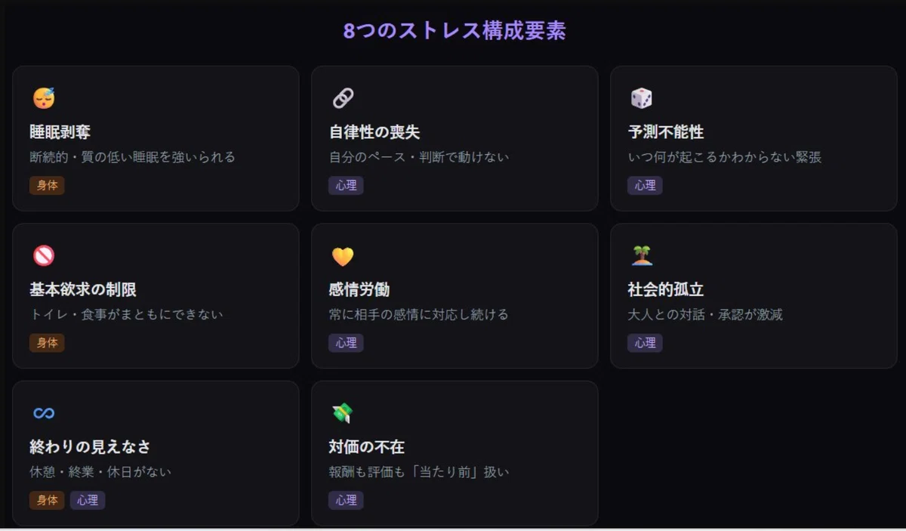906x531 pixels.
Task: Click the prohibited sign icon above 基本欲求の制限
Action: coord(44,256)
